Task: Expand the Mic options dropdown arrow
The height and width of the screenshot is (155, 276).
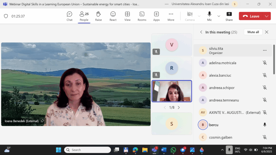Action: (x=219, y=16)
